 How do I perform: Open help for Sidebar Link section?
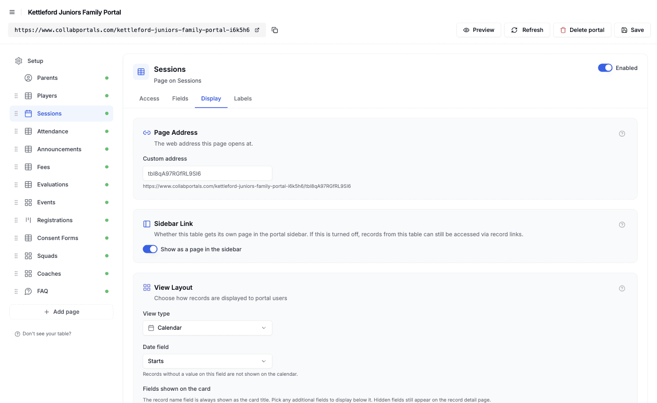pos(622,225)
